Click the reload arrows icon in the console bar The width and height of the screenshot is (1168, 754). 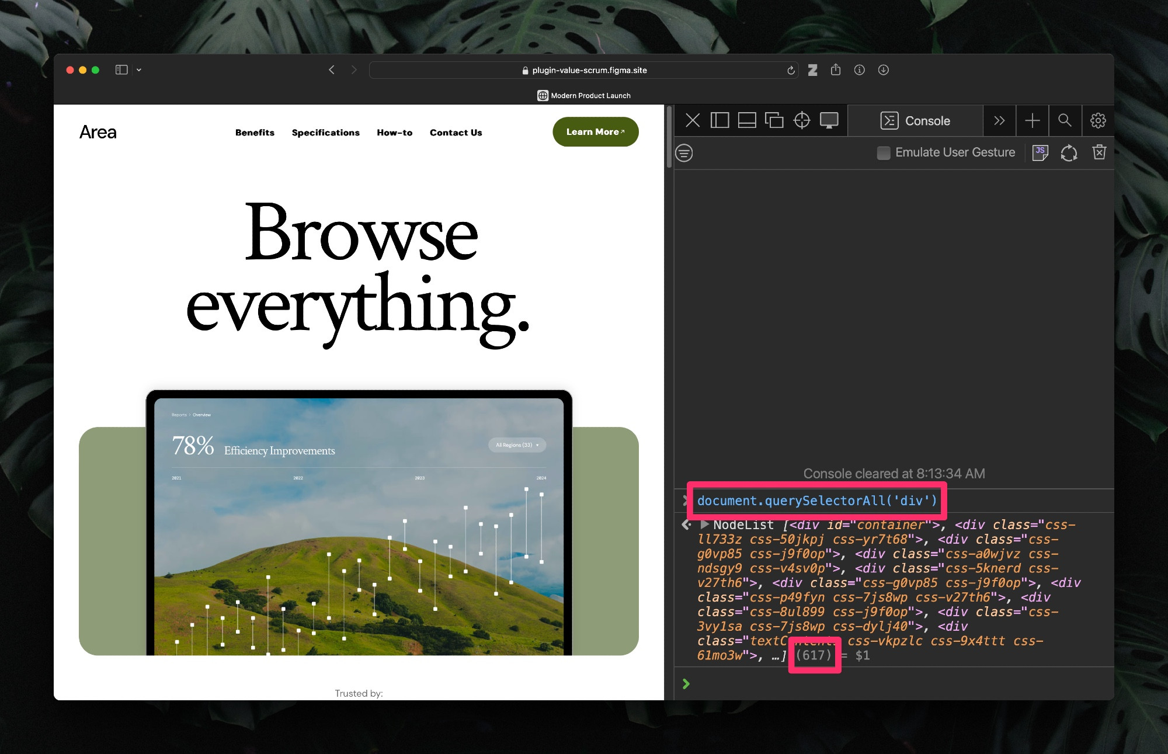(x=1069, y=153)
